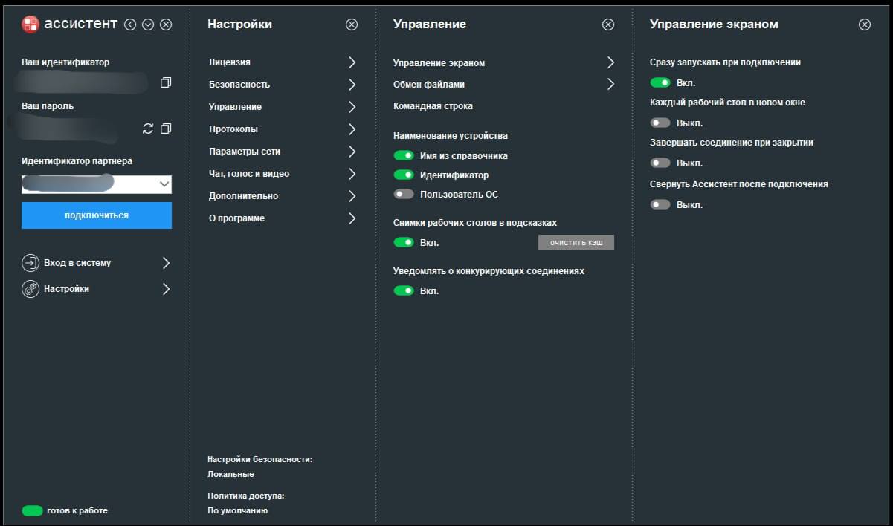Expand the Обмен файлами chevron
Viewport: 893px width, 526px height.
tap(610, 85)
